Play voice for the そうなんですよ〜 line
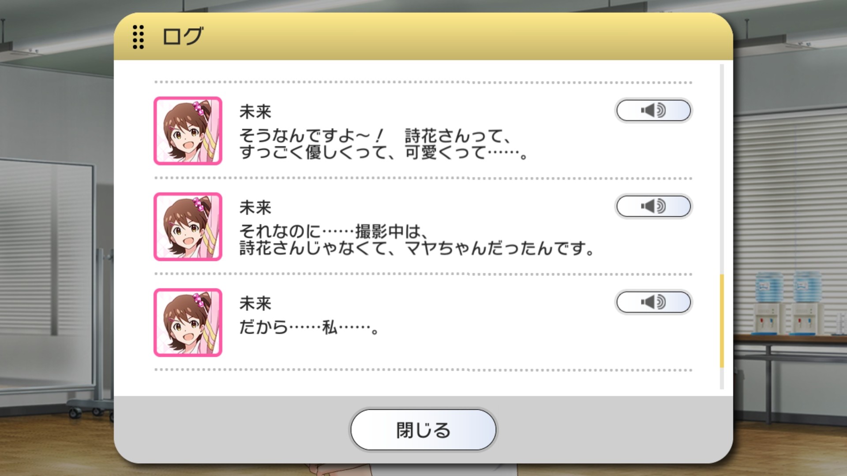This screenshot has height=476, width=847. [653, 110]
